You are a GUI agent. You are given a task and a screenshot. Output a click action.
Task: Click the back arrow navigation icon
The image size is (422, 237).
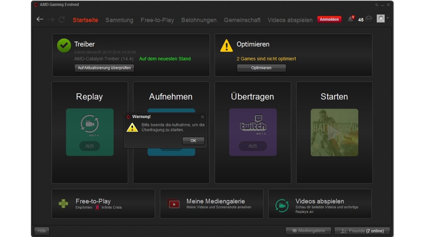click(x=40, y=19)
